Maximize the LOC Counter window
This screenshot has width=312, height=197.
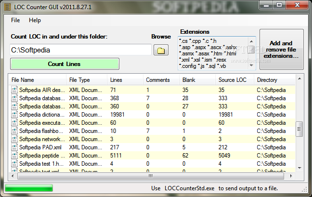[279, 5]
